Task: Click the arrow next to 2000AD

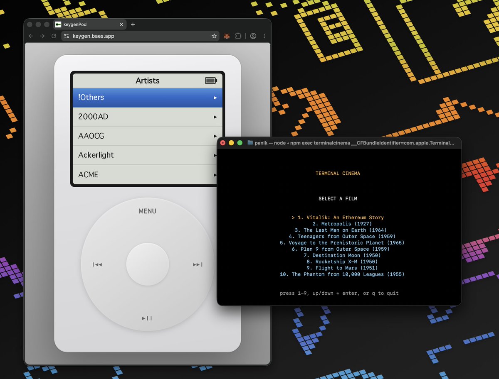Action: (215, 117)
